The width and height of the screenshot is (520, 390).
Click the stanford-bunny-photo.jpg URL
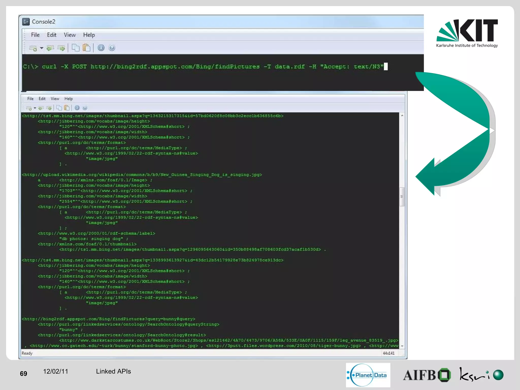(x=114, y=346)
